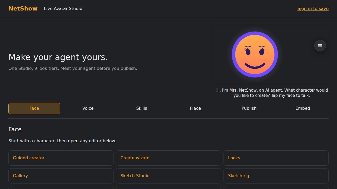Open Sketch Studio
The image size is (337, 189).
click(x=168, y=176)
